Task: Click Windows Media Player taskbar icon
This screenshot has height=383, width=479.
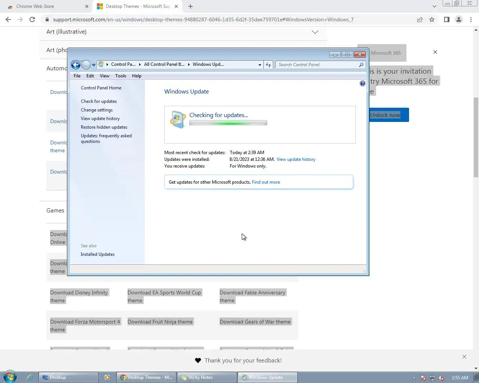Action: click(107, 377)
